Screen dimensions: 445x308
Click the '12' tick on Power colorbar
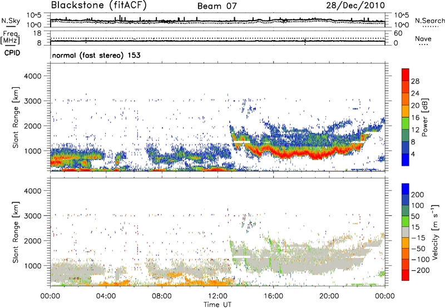[415, 130]
